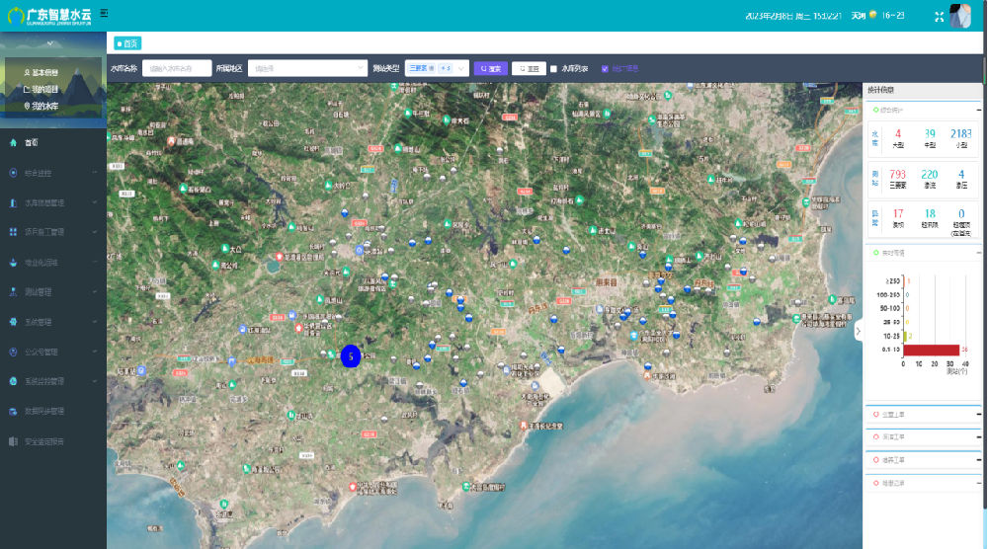Image resolution: width=988 pixels, height=549 pixels.
Task: Enable the 水库列表 checkbox
Action: [x=554, y=69]
